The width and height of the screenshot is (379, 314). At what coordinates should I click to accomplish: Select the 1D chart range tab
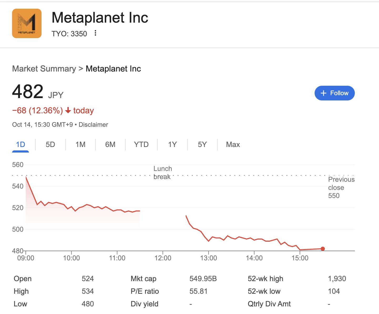coord(21,144)
